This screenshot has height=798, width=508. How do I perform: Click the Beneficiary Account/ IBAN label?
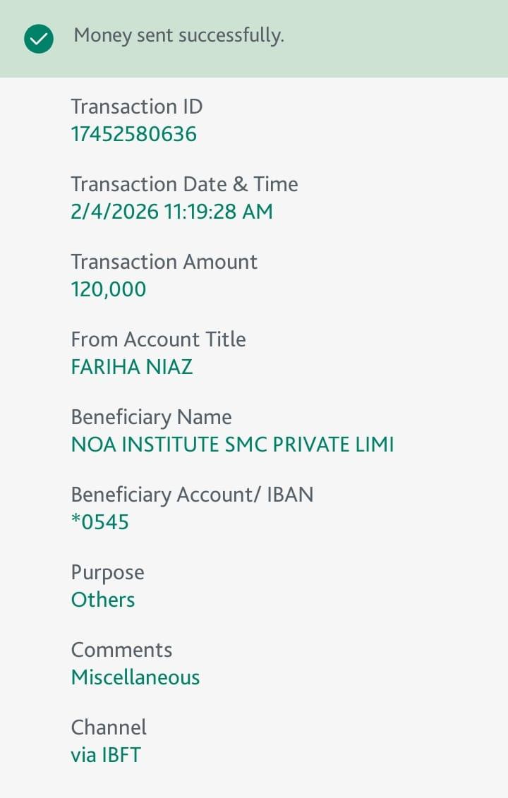coord(192,495)
